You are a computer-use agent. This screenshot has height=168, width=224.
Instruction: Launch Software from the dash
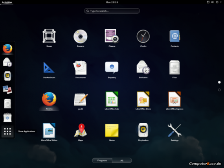pyautogui.click(x=7, y=118)
